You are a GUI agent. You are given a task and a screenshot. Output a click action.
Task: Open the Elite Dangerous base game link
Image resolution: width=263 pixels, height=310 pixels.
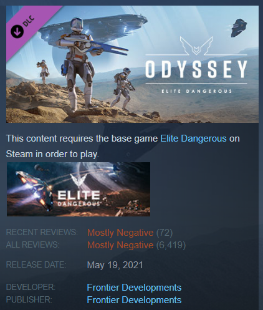(193, 138)
